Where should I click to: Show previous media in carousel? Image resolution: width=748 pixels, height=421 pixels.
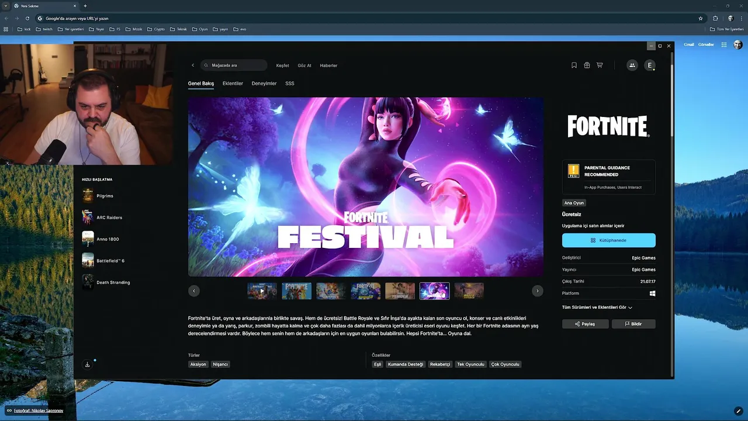tap(194, 291)
